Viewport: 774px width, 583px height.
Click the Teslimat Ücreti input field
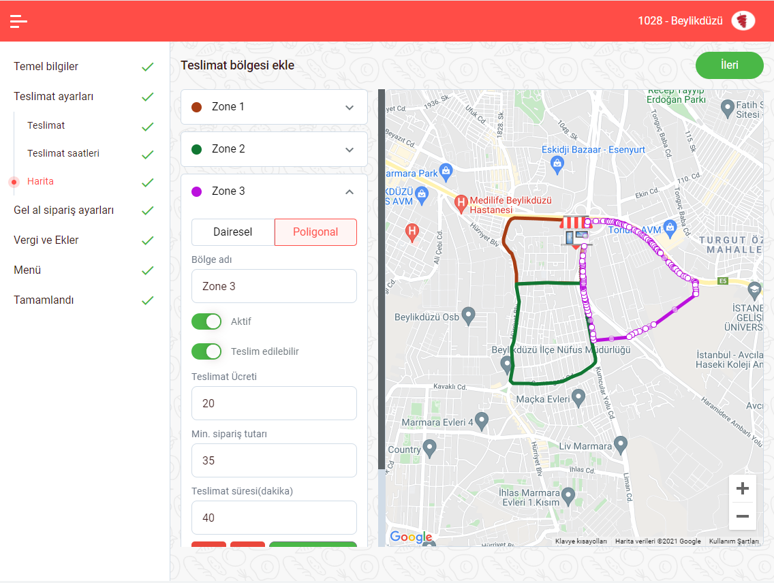coord(274,403)
